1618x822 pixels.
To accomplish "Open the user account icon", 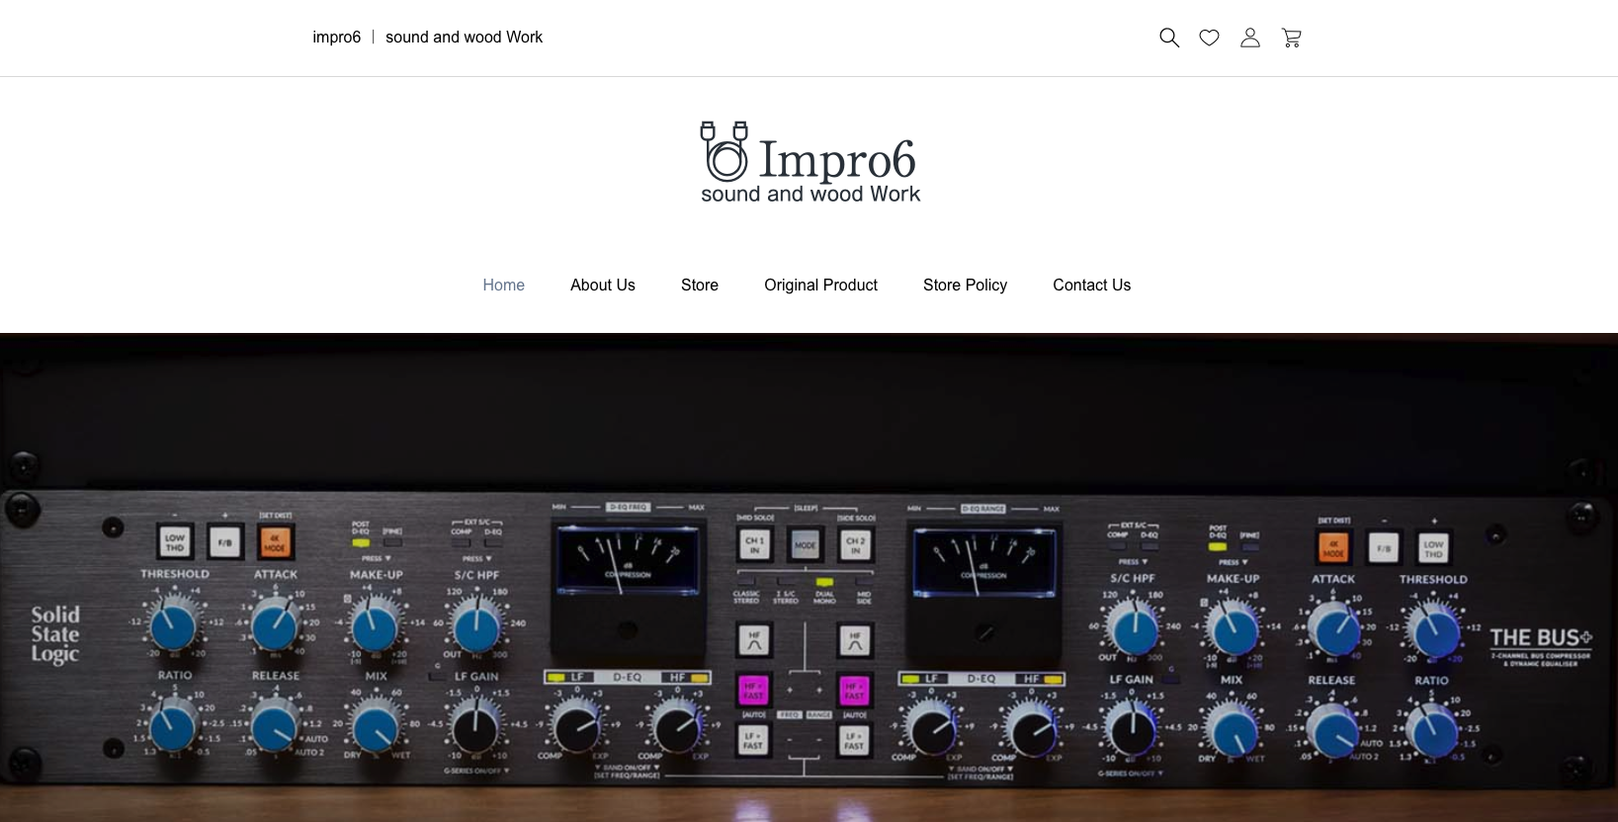I will tap(1250, 38).
